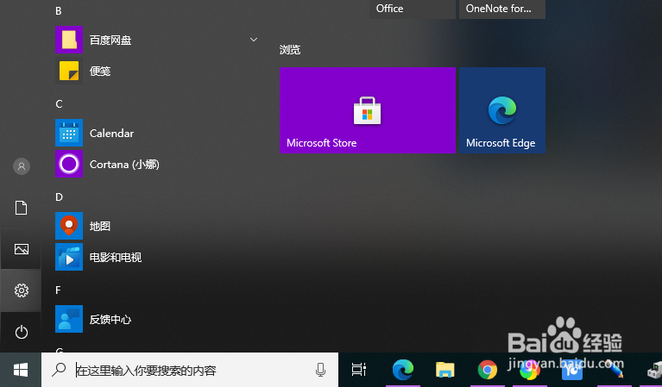Open File Explorer from the taskbar
662x387 pixels.
[444, 370]
